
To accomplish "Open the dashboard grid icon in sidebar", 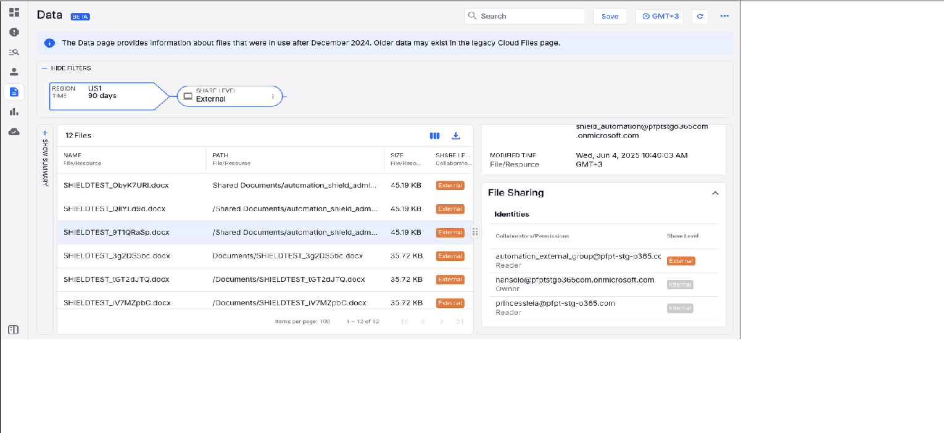I will click(x=14, y=12).
